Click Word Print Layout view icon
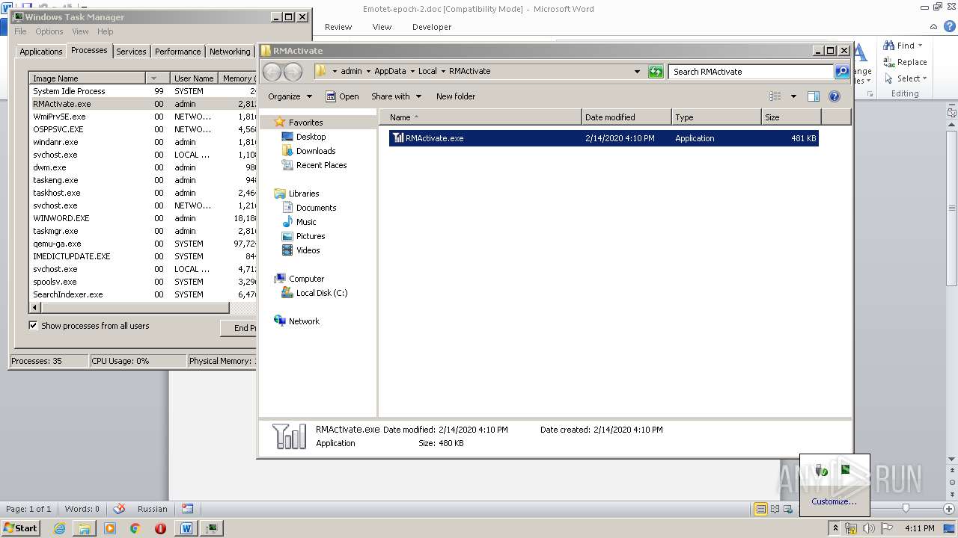Image resolution: width=958 pixels, height=538 pixels. click(760, 509)
